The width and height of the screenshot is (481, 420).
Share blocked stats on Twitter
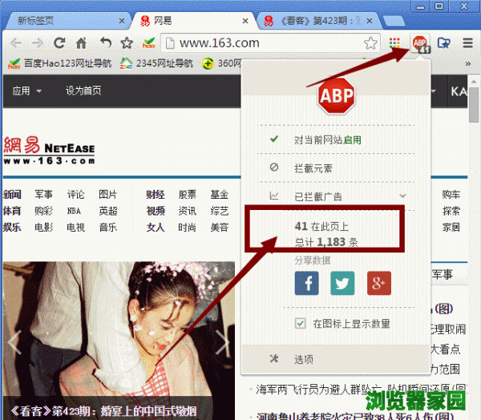343,283
